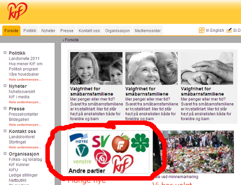Open the elderly couple photo article
This screenshot has height=185, width=241.
[x=151, y=68]
